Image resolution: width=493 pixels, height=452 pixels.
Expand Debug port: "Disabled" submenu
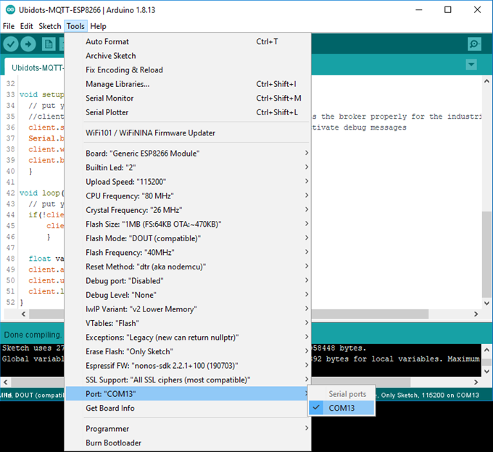coord(188,280)
